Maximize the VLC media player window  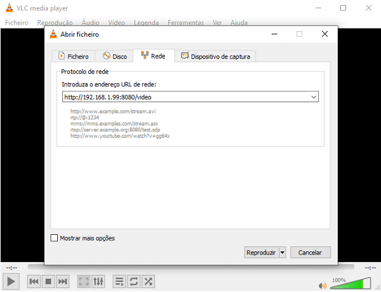point(343,8)
